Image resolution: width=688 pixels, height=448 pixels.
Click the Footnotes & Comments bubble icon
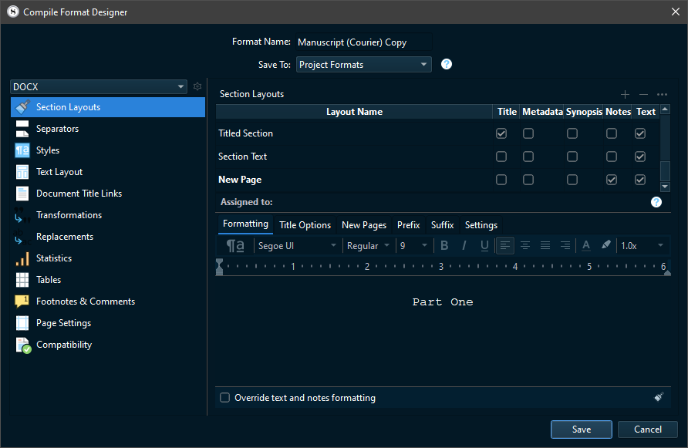tap(22, 301)
